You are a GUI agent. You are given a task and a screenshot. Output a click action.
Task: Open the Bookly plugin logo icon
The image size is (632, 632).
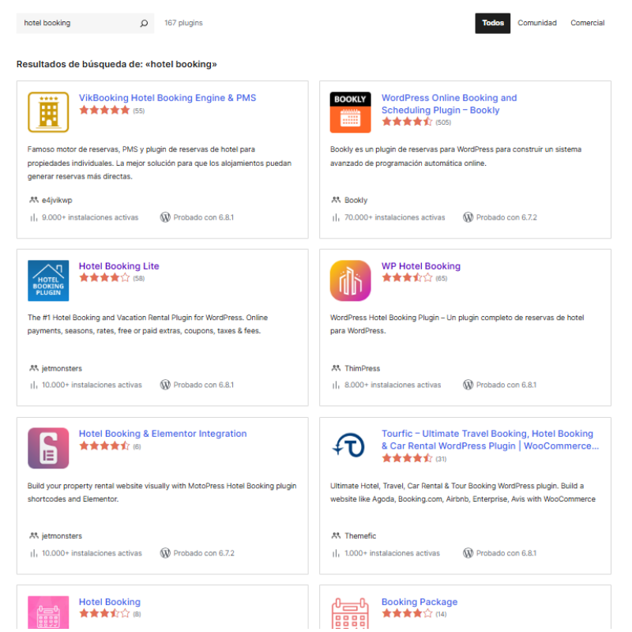coord(350,112)
